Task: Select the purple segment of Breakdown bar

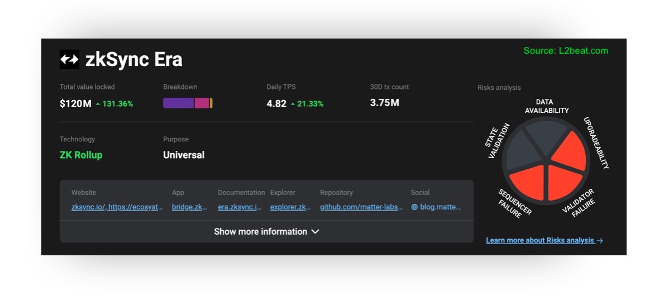Action: pos(178,103)
